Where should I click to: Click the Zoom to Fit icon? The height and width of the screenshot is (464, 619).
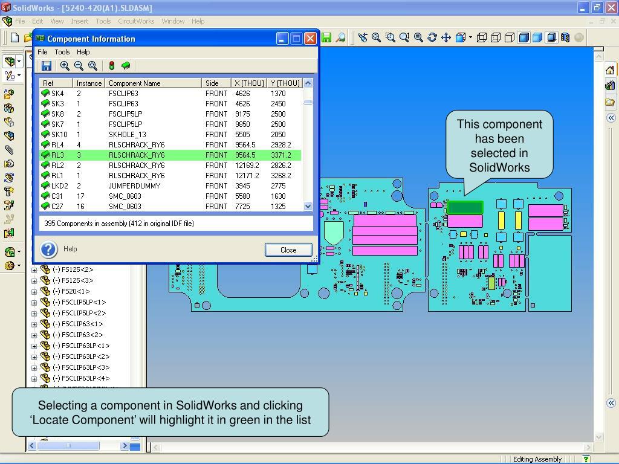pos(376,37)
